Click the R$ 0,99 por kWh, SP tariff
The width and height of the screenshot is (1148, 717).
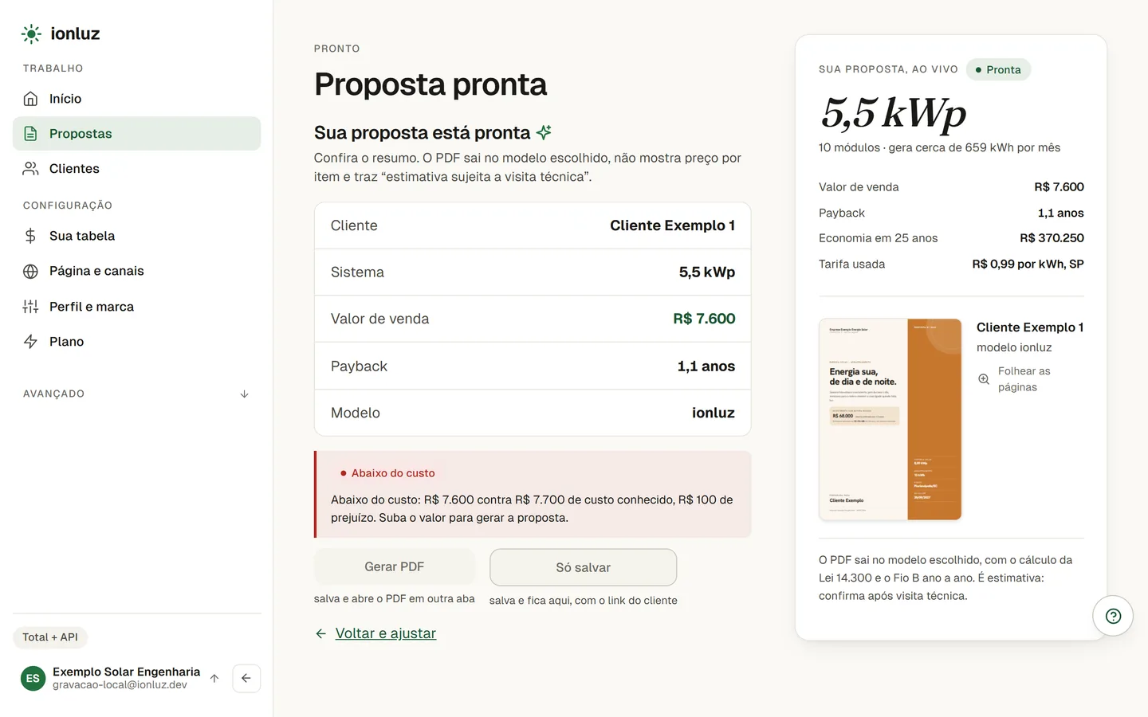(1028, 264)
